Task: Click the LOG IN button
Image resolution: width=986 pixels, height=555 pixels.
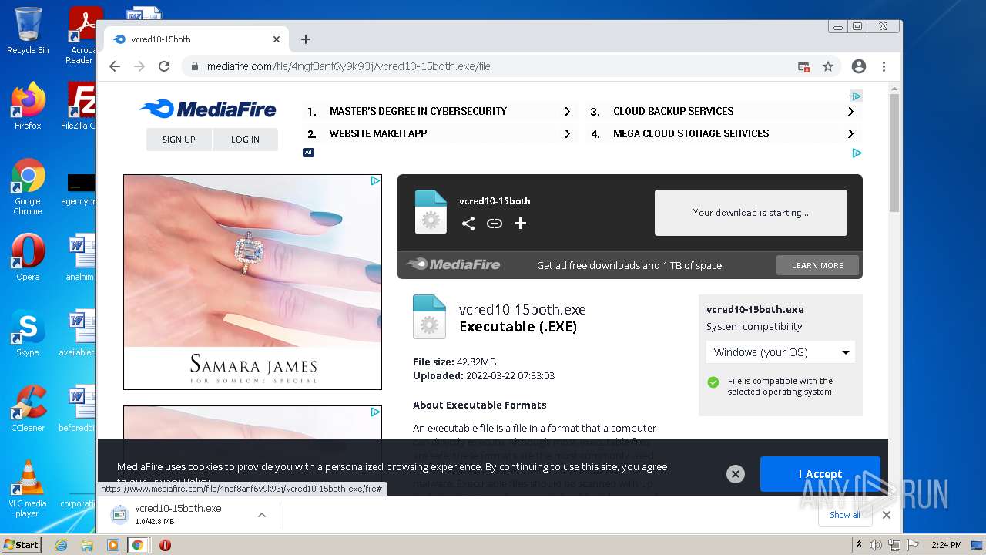Action: (245, 140)
